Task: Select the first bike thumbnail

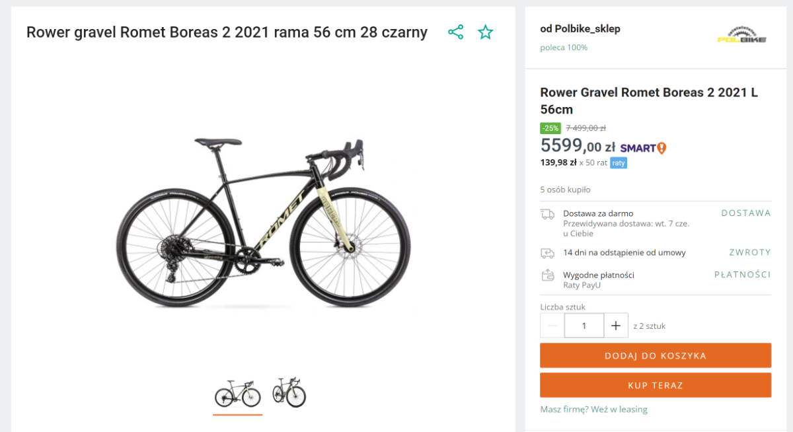Action: click(238, 394)
